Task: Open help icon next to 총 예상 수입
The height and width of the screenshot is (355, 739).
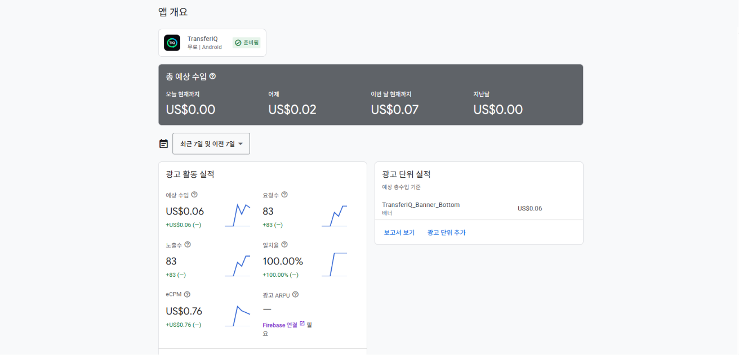Action: tap(212, 76)
